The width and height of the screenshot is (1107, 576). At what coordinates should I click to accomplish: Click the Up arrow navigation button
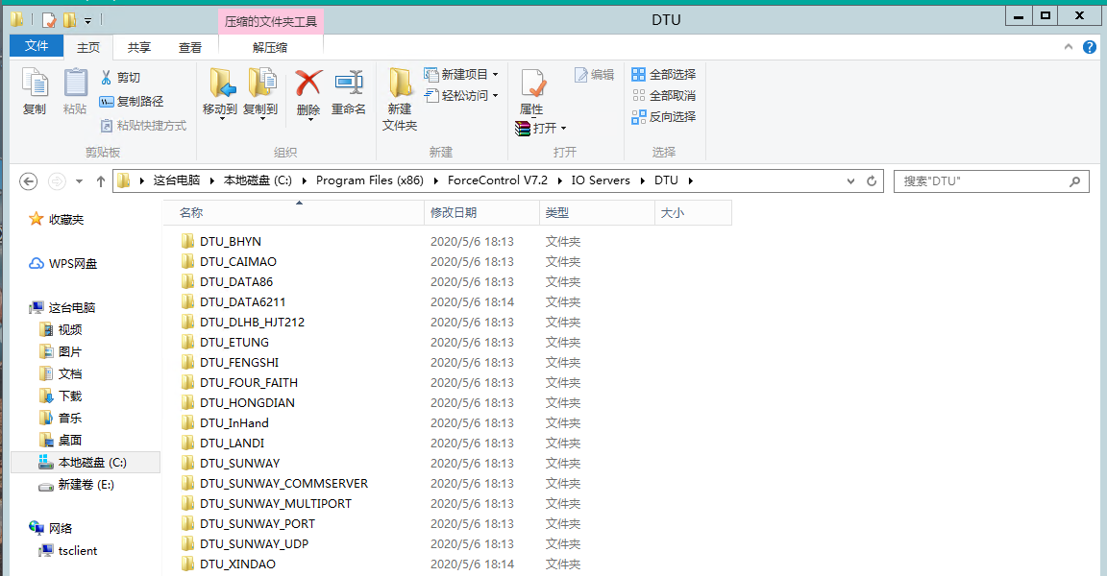(101, 180)
